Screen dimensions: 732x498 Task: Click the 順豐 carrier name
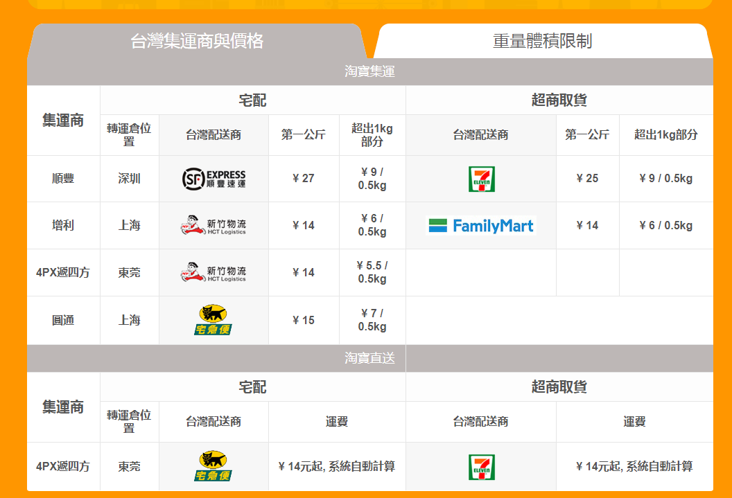point(63,179)
